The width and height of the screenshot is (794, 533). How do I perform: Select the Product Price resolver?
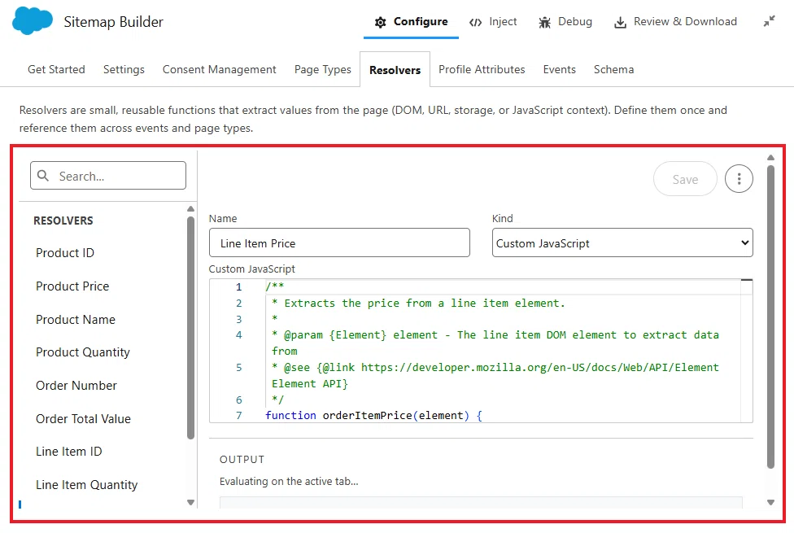click(72, 286)
